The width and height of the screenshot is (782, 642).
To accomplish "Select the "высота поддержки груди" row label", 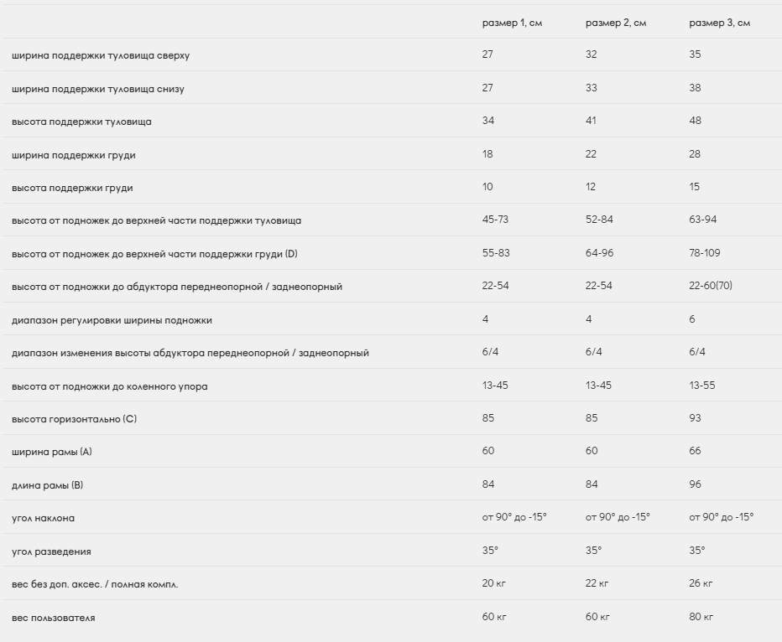I will point(72,188).
